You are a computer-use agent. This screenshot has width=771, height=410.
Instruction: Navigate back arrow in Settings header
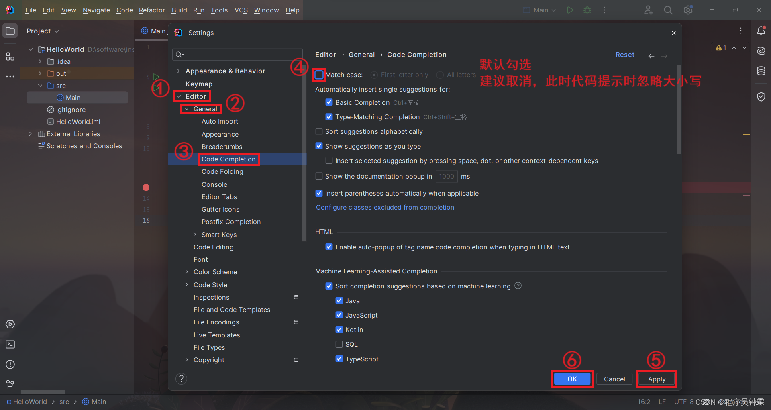click(651, 56)
